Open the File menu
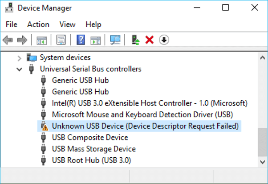 coord(12,24)
